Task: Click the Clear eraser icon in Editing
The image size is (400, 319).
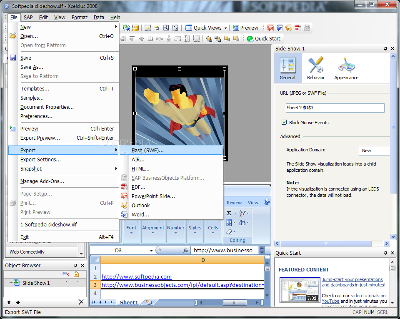Action: click(229, 232)
